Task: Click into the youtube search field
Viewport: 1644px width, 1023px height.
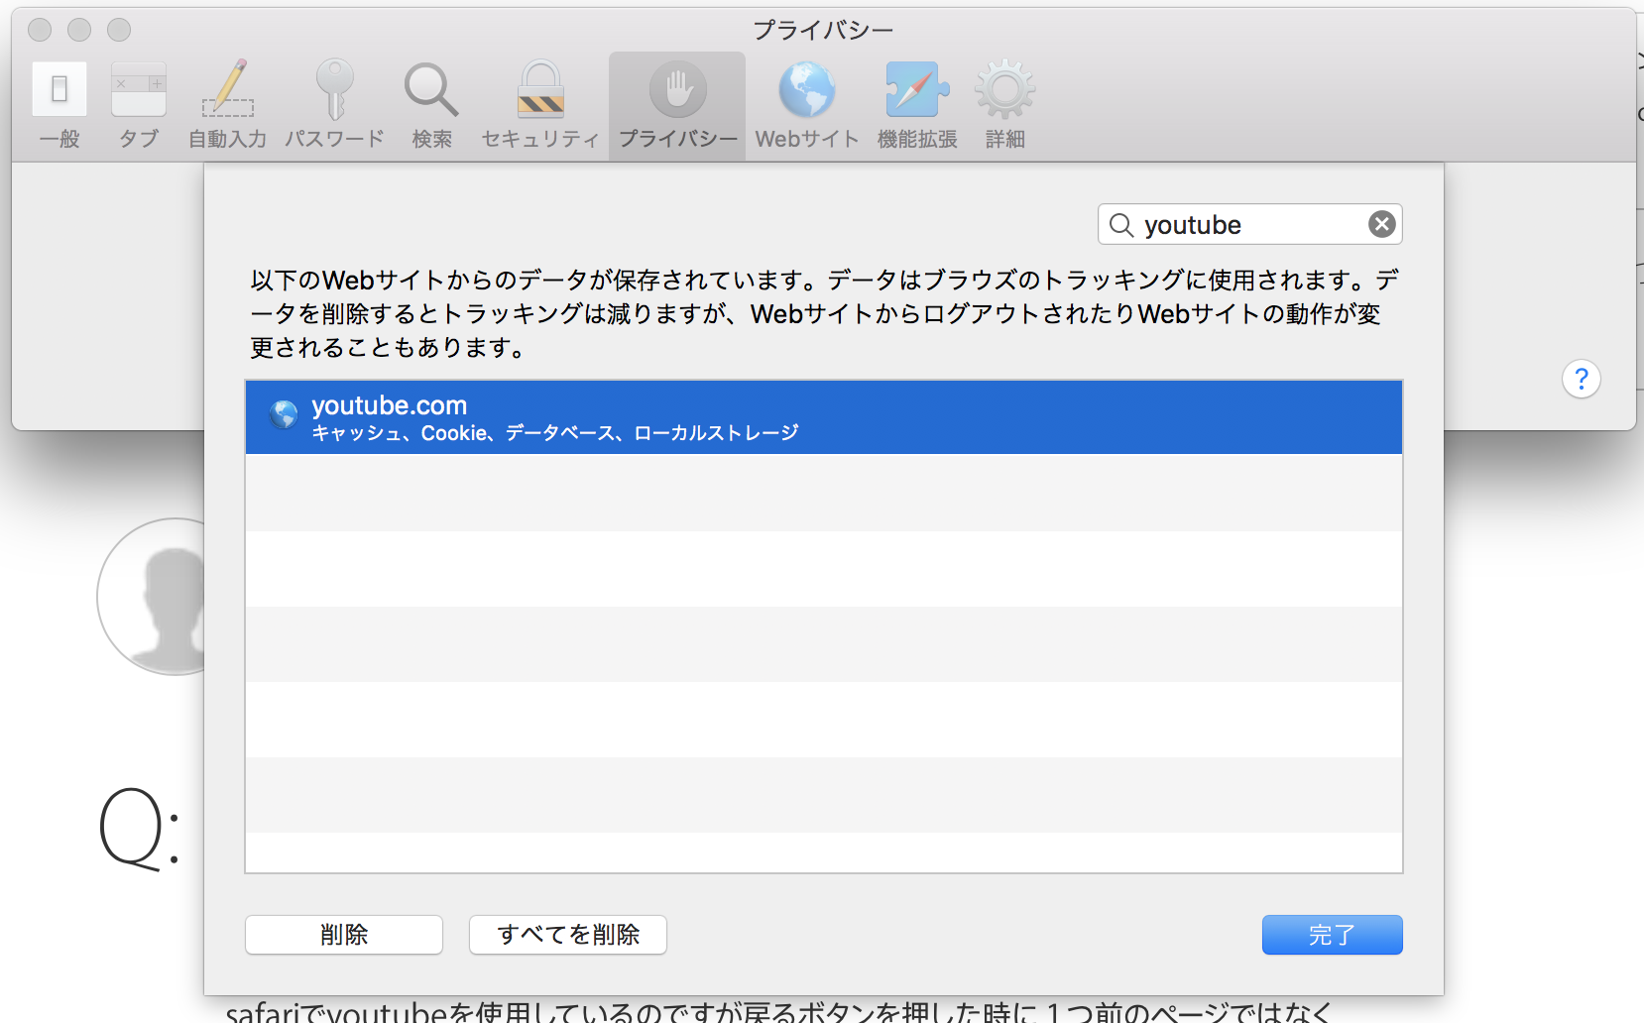Action: [1249, 225]
